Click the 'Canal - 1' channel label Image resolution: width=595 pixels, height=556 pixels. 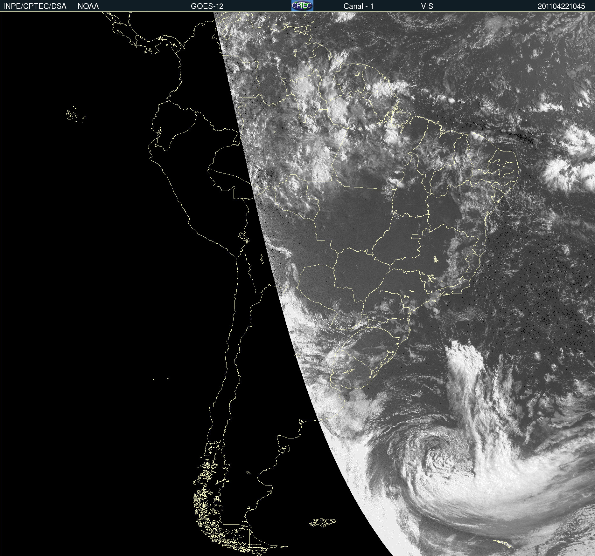(x=359, y=6)
